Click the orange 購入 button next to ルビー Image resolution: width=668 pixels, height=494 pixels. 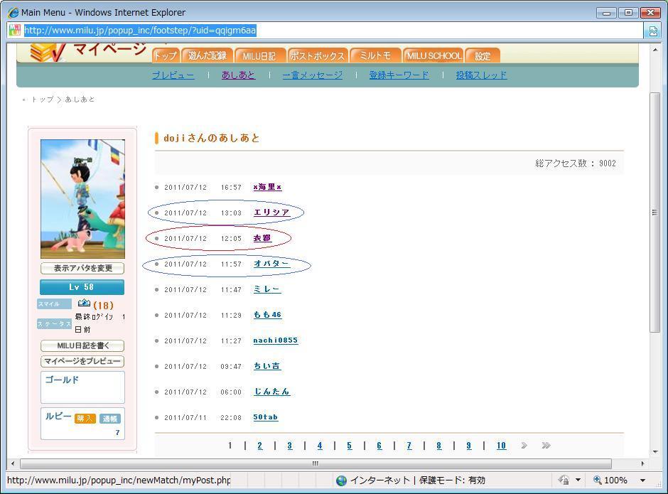(85, 419)
